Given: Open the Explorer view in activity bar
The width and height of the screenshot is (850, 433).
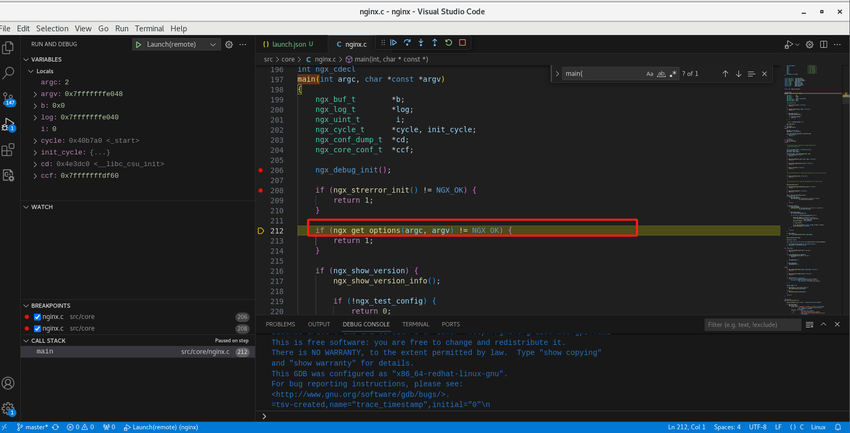Looking at the screenshot, I should click(x=8, y=48).
